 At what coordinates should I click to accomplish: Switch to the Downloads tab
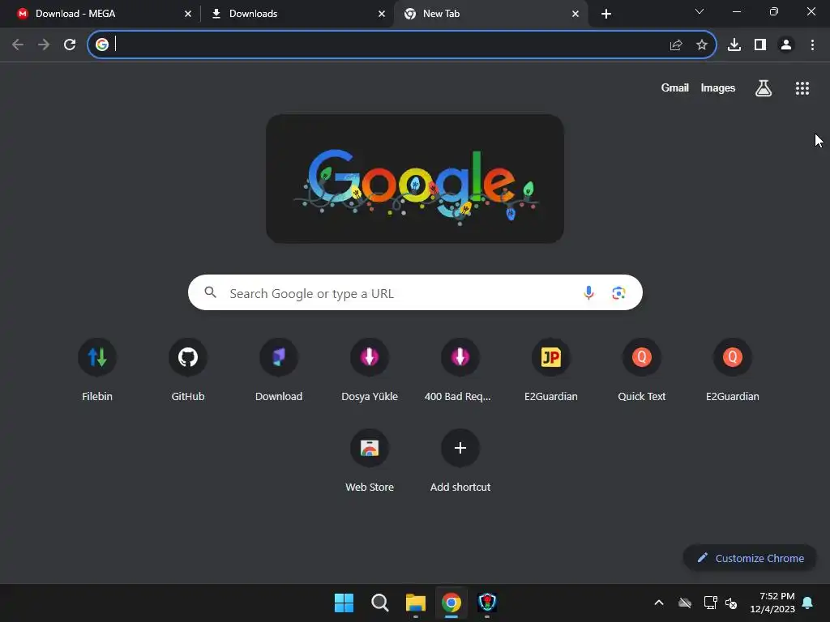coord(297,14)
